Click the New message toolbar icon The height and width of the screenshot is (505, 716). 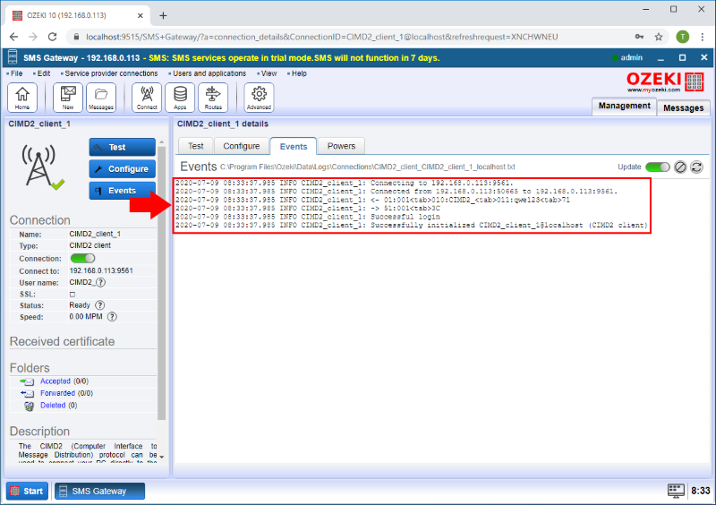pyautogui.click(x=68, y=98)
